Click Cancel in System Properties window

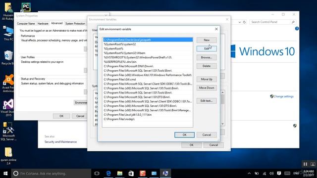(x=80, y=116)
